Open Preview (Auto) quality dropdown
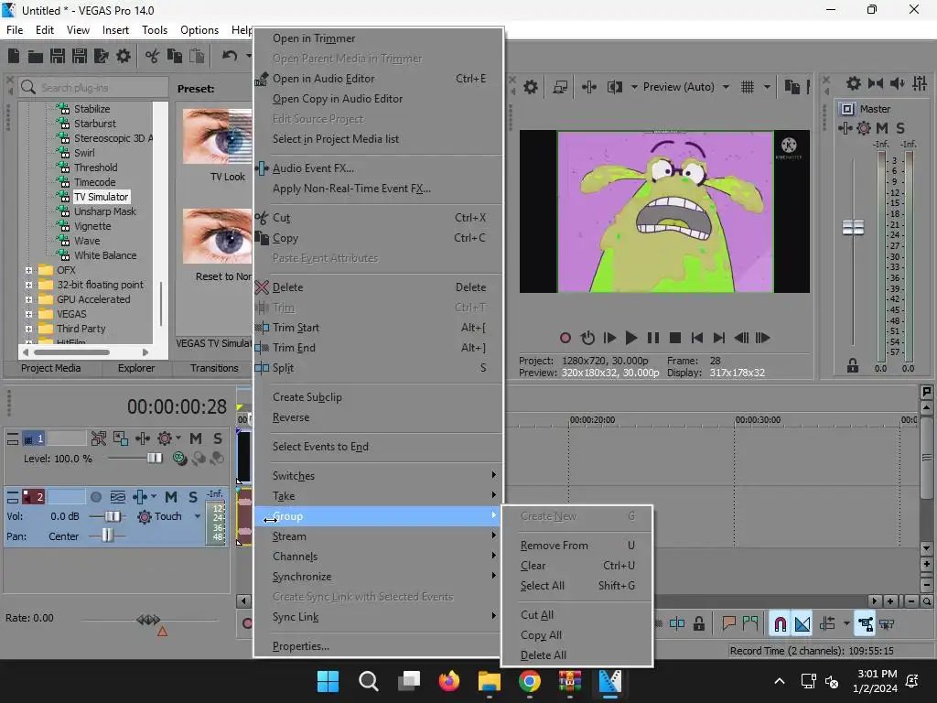The width and height of the screenshot is (937, 703). point(726,87)
